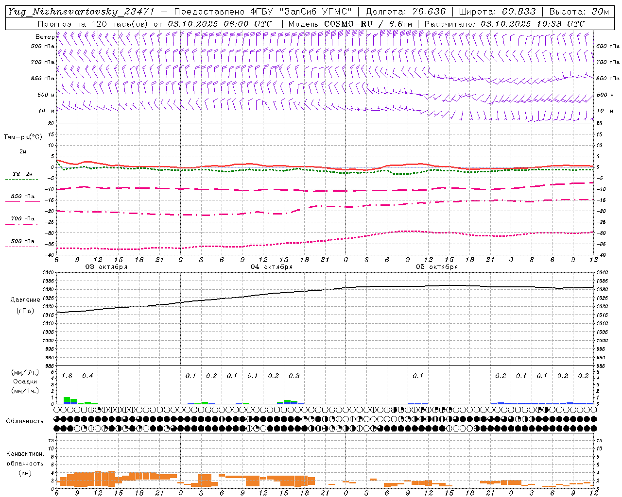This screenshot has width=622, height=497.
Task: Click the Ветер panel label
Action: coord(45,37)
